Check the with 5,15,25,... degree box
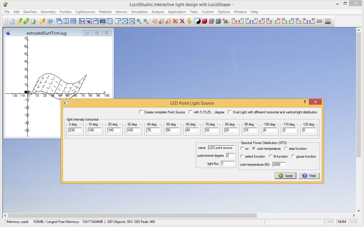The height and width of the screenshot is (227, 364). click(x=190, y=112)
